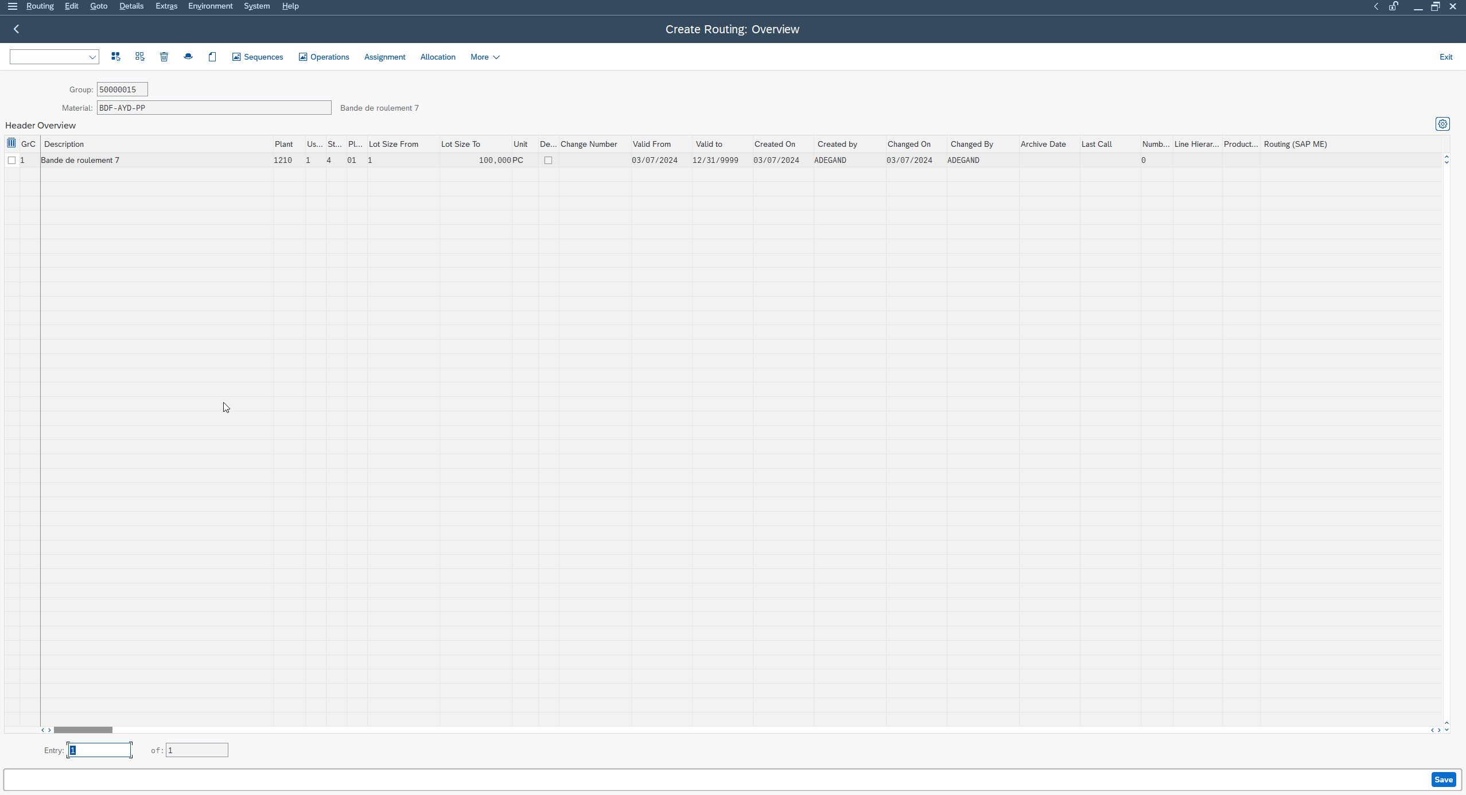Tick the row selection checkbox for group counter 1
Screen dimensions: 1466x795
click(x=12, y=161)
